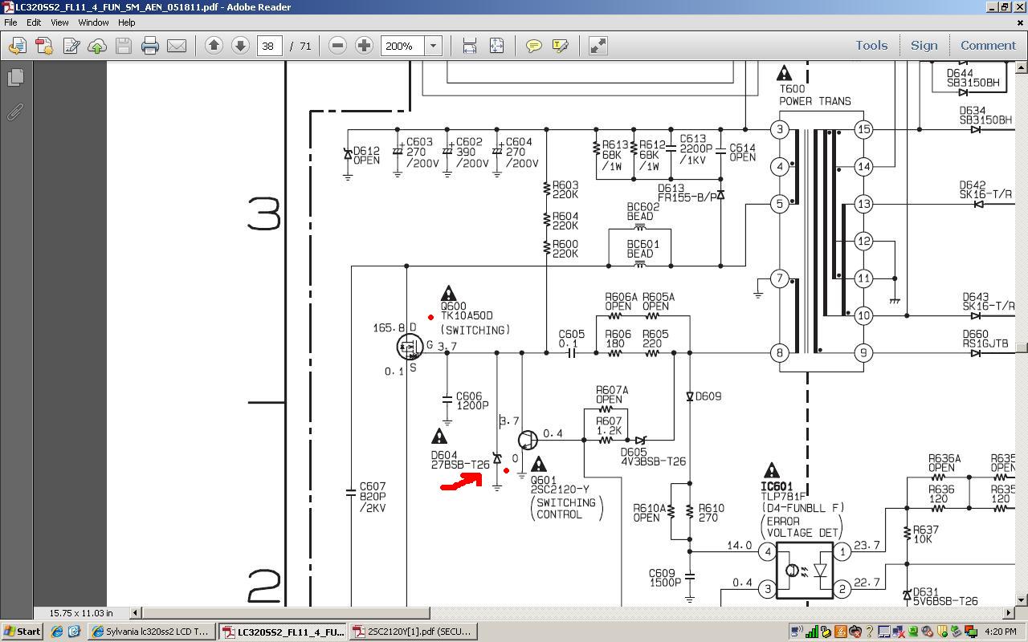Add a sticky note comment
The height and width of the screenshot is (642, 1028).
(x=533, y=46)
